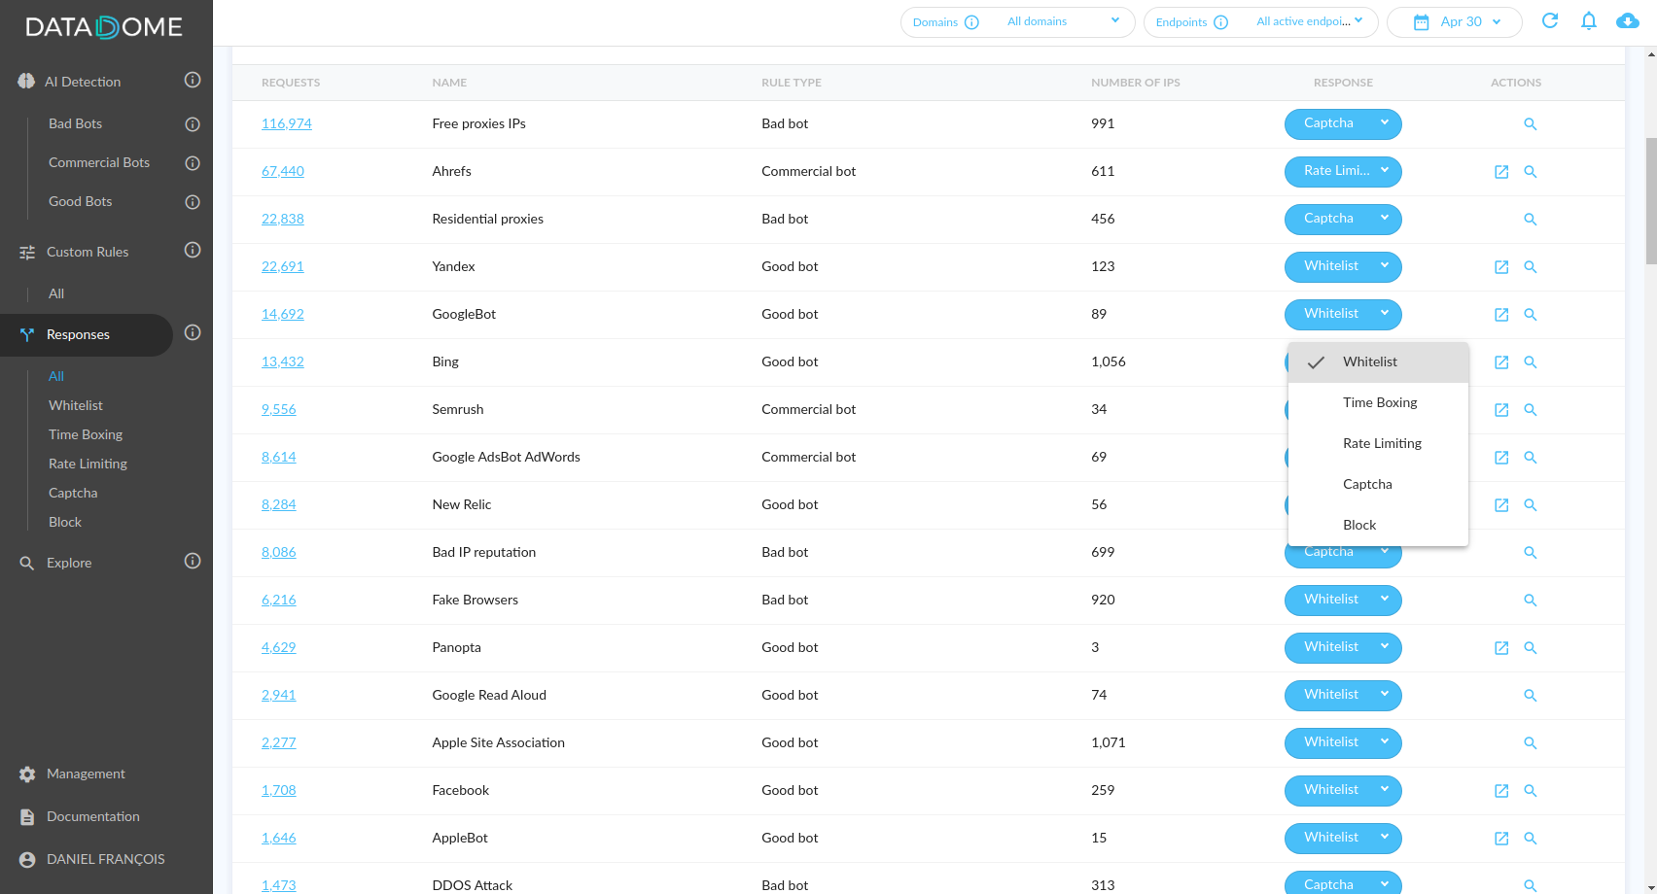Open Whitelist dropdown for Fake Browsers
Viewport: 1657px width, 894px height.
point(1343,600)
